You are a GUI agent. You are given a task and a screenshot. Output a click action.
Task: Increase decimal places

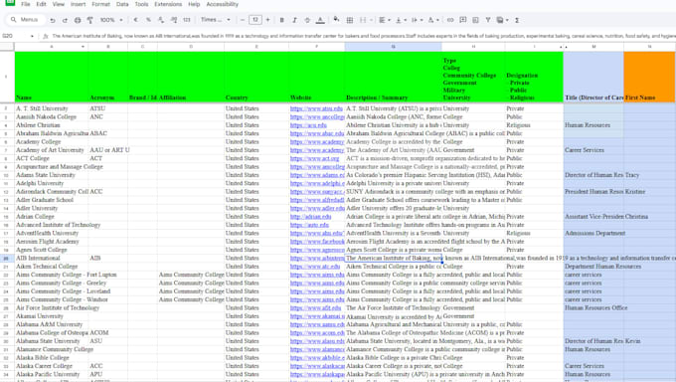174,20
